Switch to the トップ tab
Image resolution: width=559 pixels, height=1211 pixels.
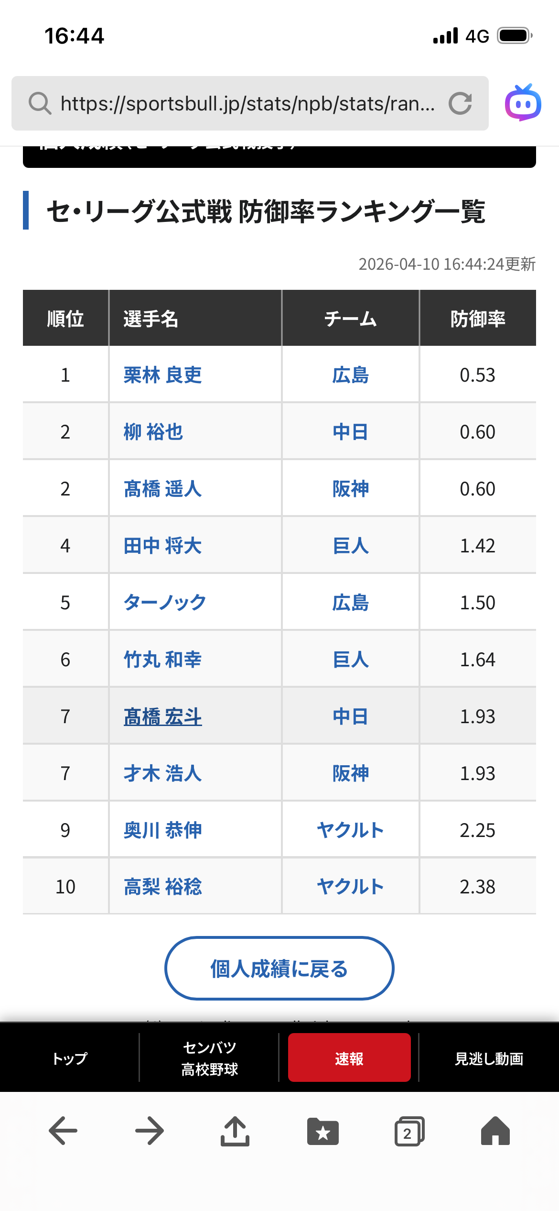click(70, 1058)
